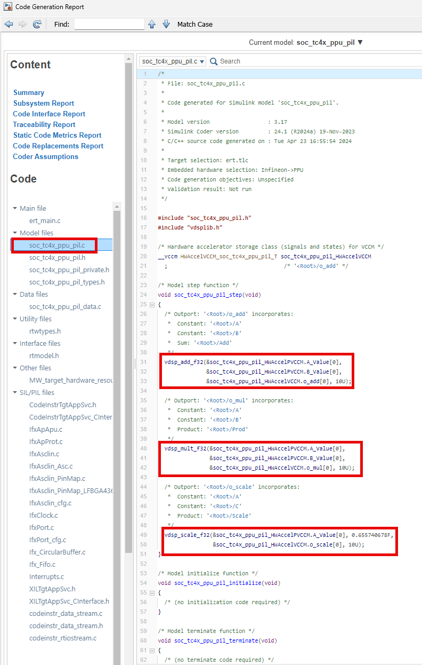422x665 pixels.
Task: Click the magnifier Search icon
Action: point(214,61)
